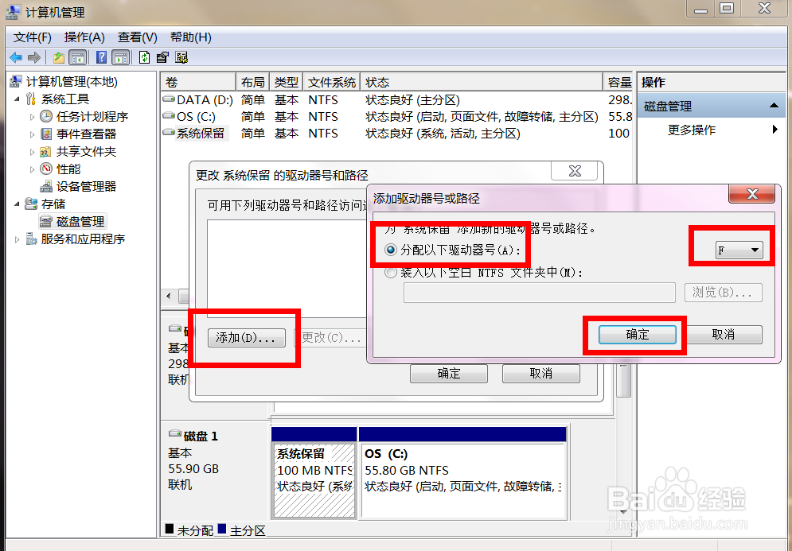This screenshot has height=551, width=792.
Task: Open the 操作(A) menu
Action: (x=84, y=37)
